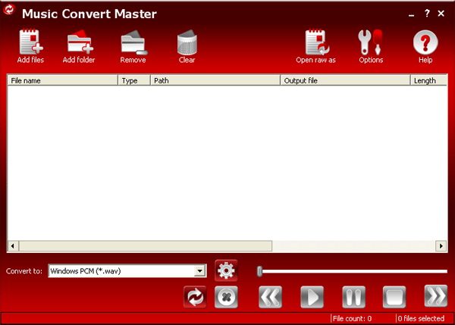Viewport: 455px width, 325px height.
Task: Stop playback with the square button
Action: pyautogui.click(x=394, y=297)
